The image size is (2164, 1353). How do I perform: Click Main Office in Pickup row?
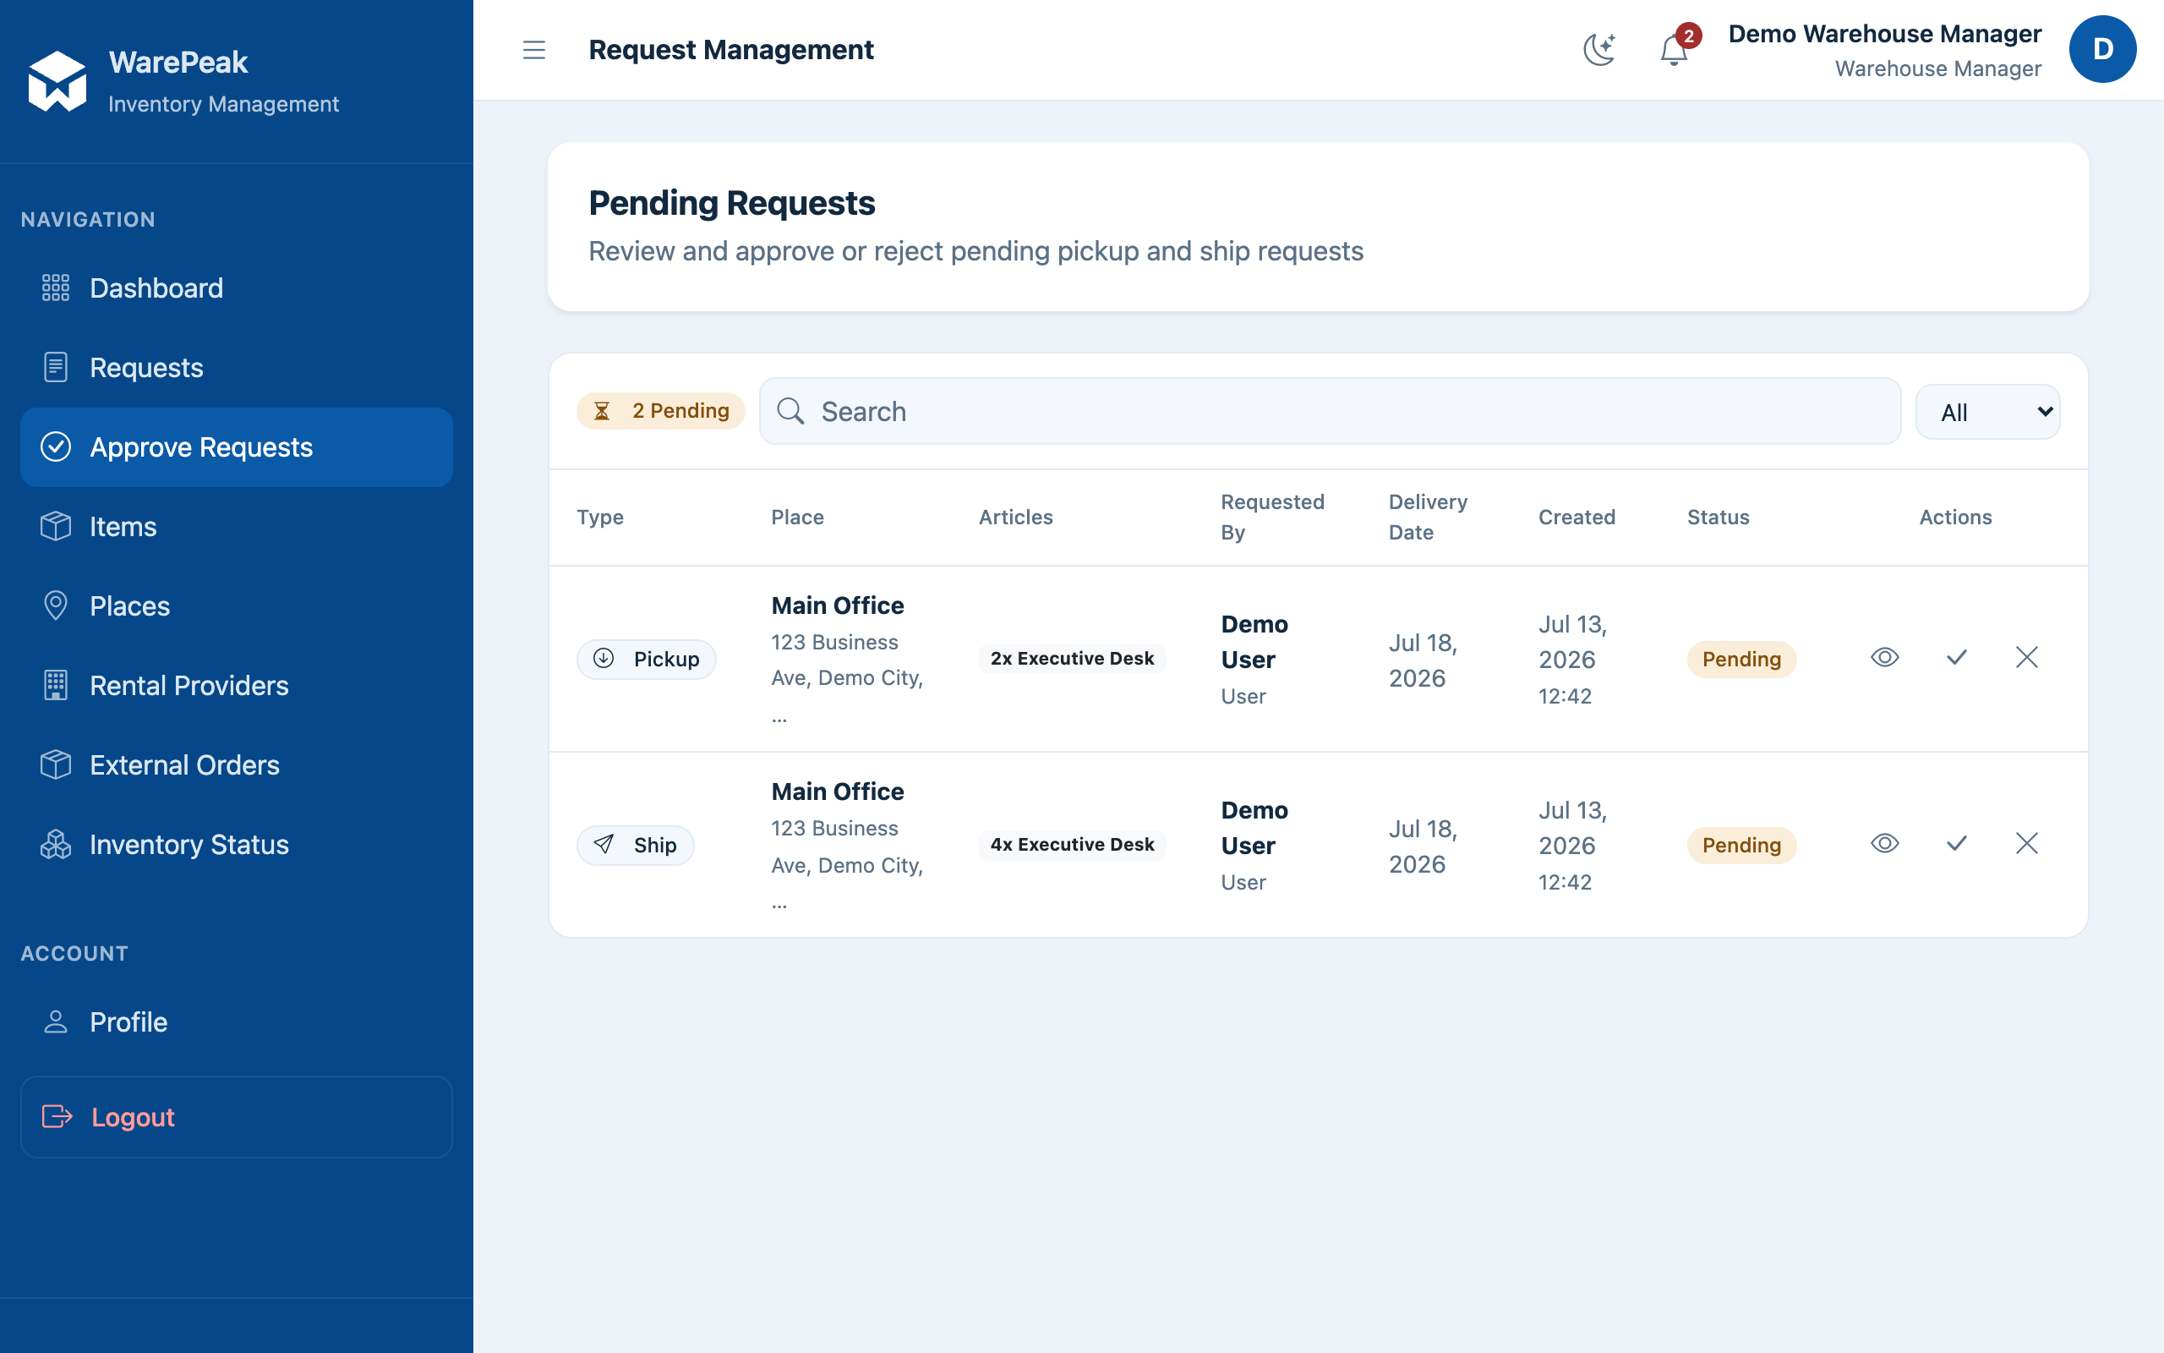click(838, 605)
